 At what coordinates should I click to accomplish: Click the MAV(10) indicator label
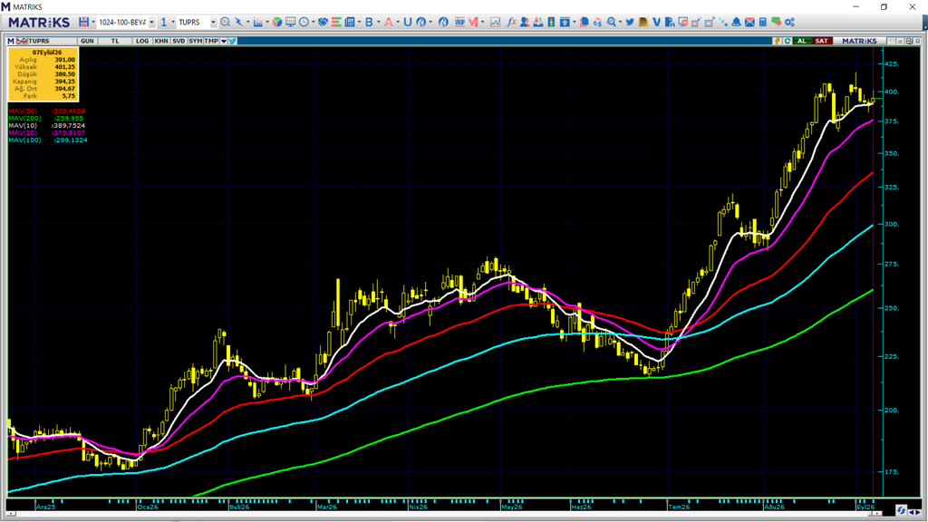[x=23, y=125]
